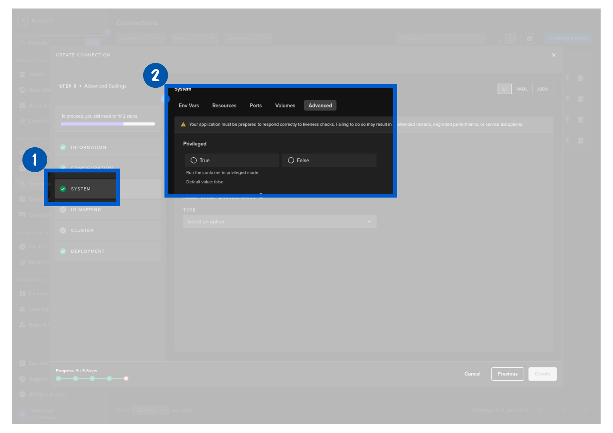The height and width of the screenshot is (433, 613).
Task: Go to the System step
Action: pyautogui.click(x=81, y=189)
